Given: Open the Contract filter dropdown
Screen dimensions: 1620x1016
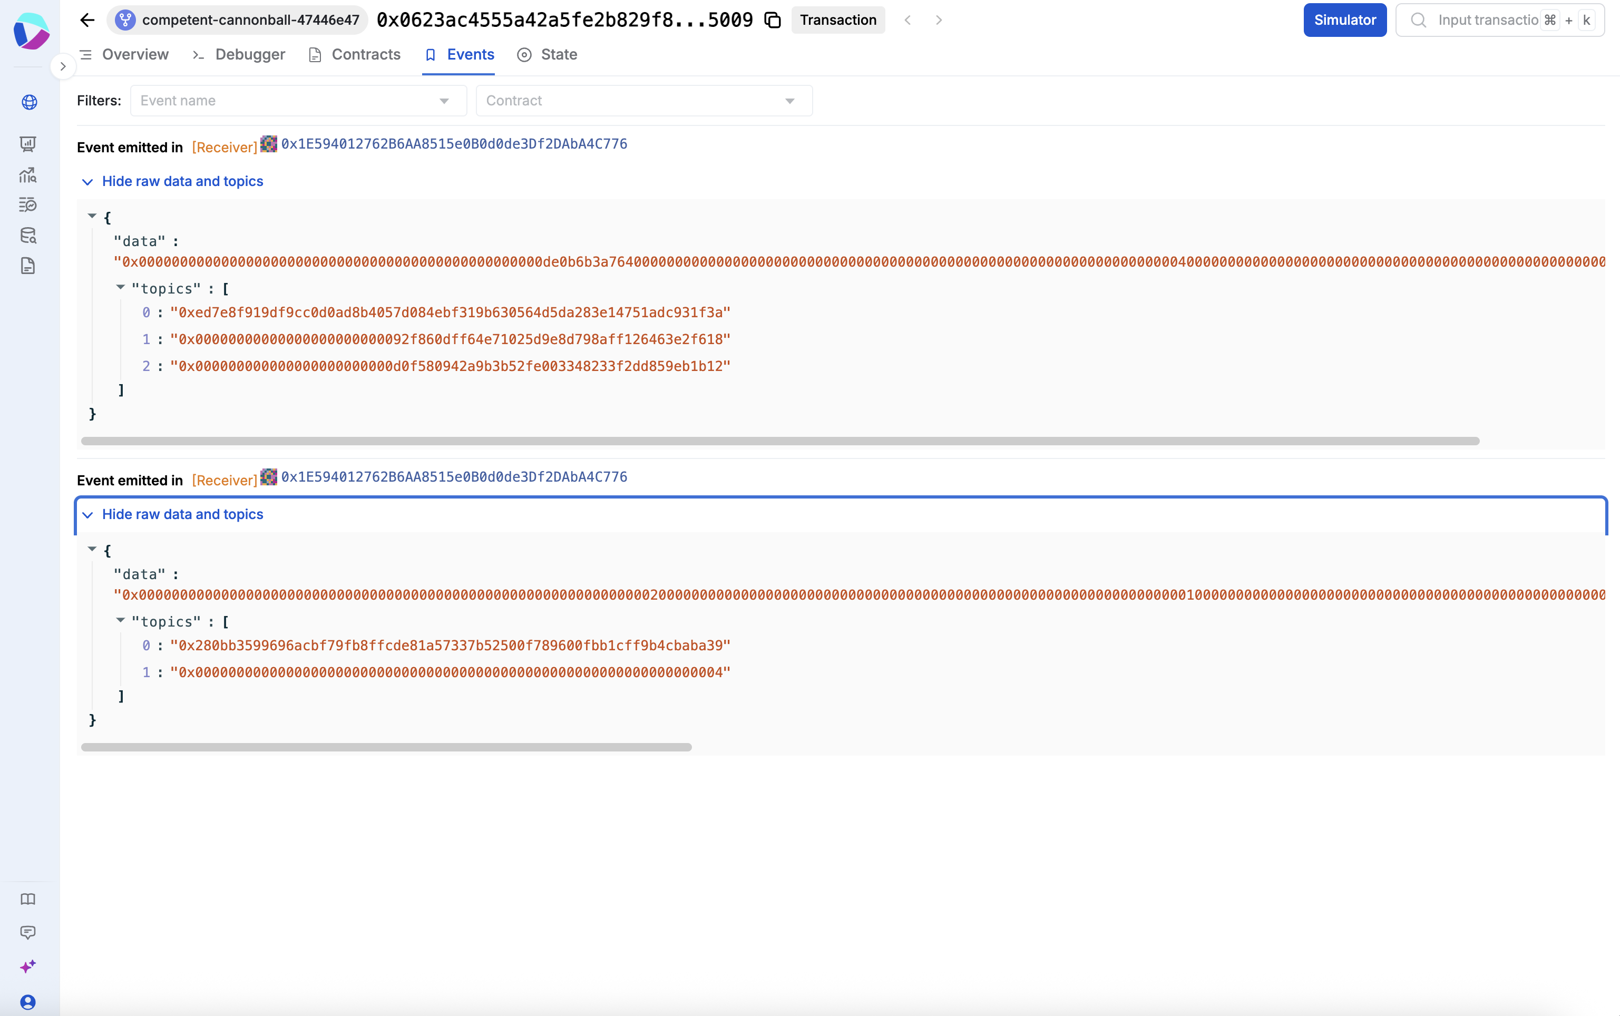Looking at the screenshot, I should 643,101.
